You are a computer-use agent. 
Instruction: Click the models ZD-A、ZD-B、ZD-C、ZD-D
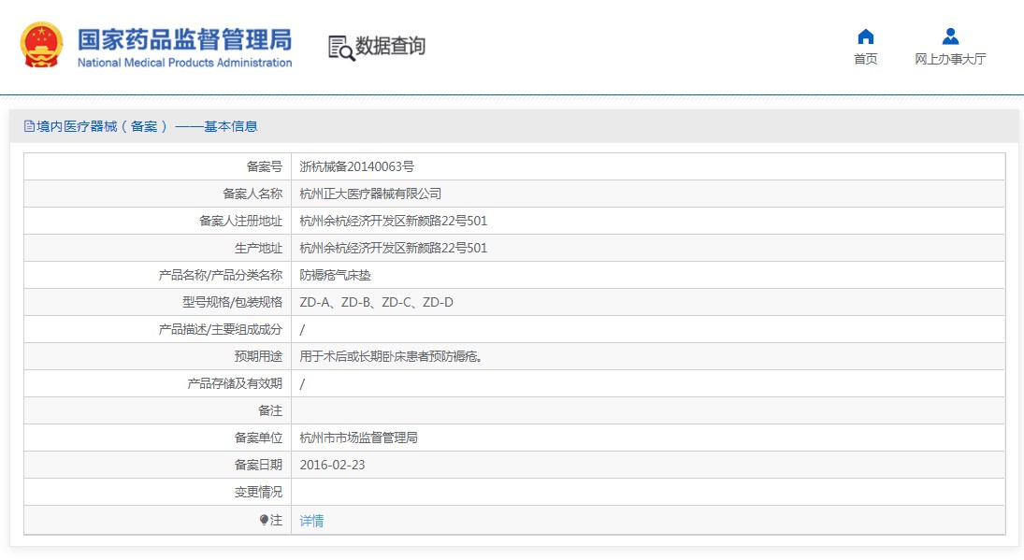tap(376, 302)
